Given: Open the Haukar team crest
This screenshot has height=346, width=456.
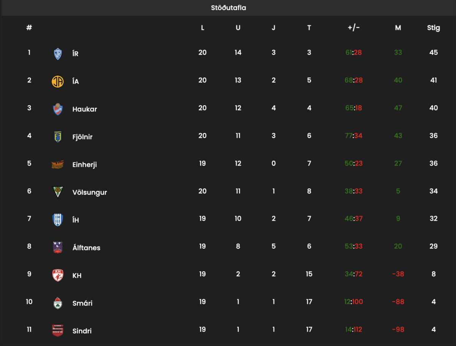Looking at the screenshot, I should pos(58,109).
